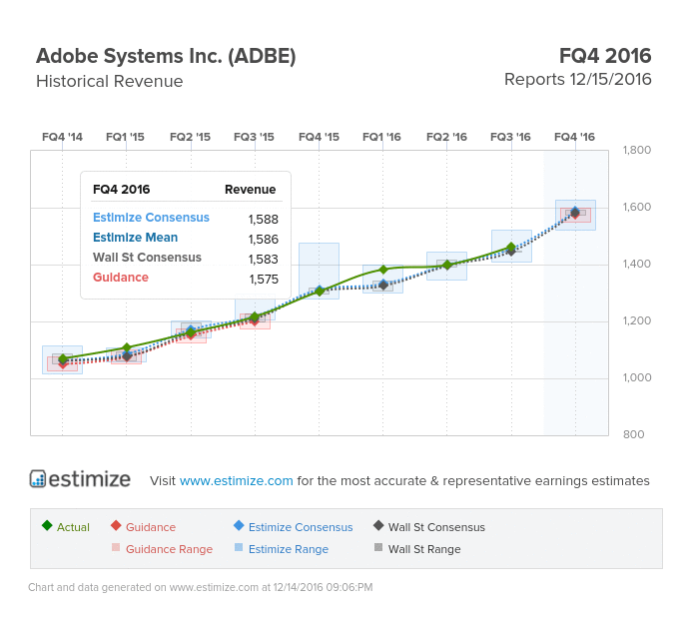The image size is (684, 619).
Task: Click the FQ4 '15 data point
Action: pos(319,291)
